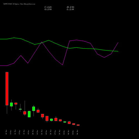Click the 24 Nov date label
Image resolution: width=139 pixels, height=139 pixels.
[x=42, y=132]
